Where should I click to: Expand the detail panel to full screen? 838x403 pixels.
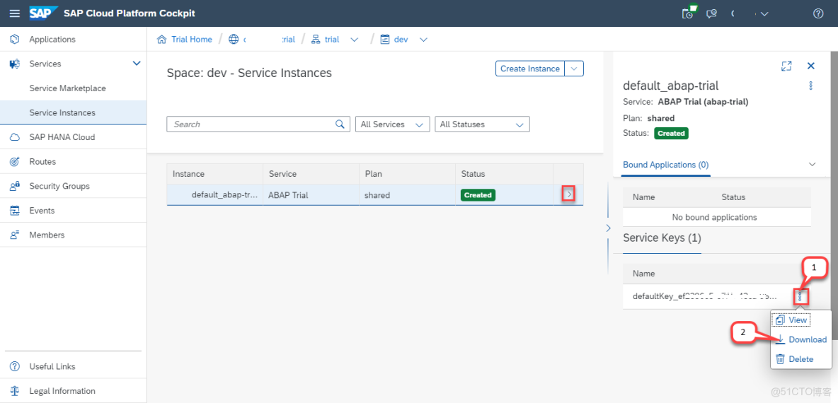(786, 66)
